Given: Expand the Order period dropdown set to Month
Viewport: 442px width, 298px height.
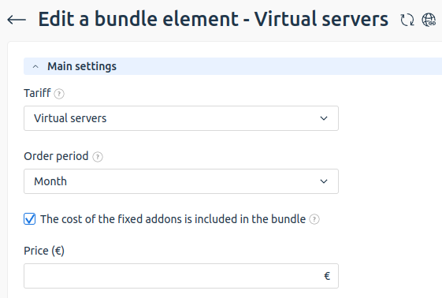Looking at the screenshot, I should coord(181,181).
